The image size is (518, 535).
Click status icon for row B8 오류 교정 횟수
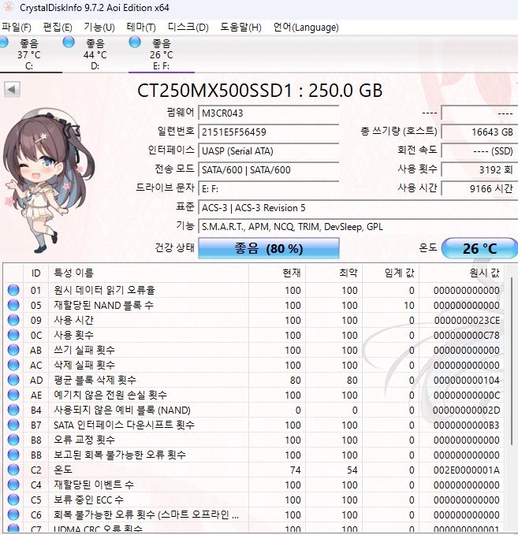[x=13, y=440]
